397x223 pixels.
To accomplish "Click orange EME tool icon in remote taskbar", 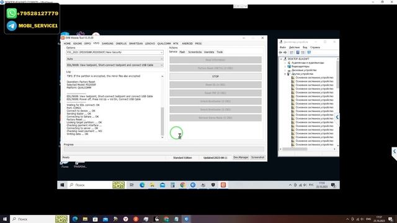I will [223, 185].
